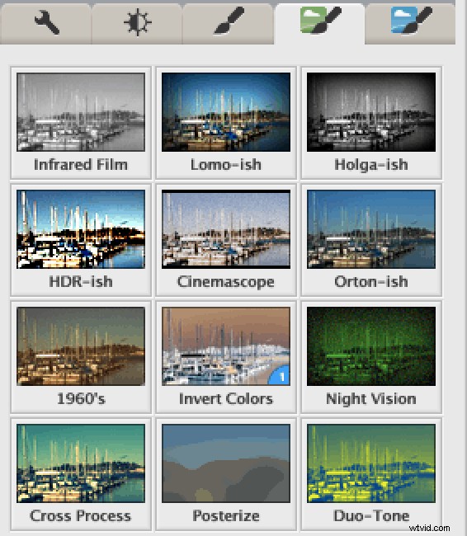Open the blue image paintbrush effects tab

tap(410, 23)
